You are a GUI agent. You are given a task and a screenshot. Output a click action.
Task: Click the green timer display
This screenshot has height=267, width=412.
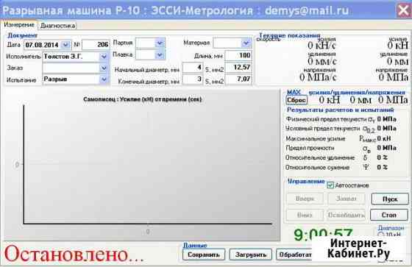(x=323, y=235)
